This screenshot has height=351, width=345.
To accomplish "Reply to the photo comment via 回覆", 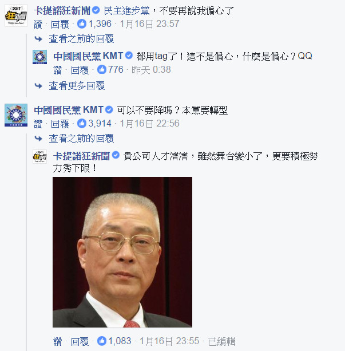I will 80,341.
